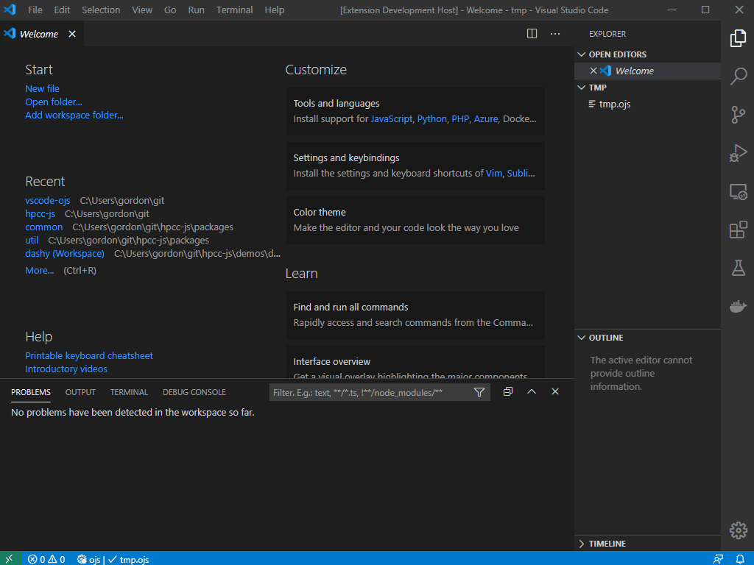The height and width of the screenshot is (565, 754).
Task: Open the Docker view in activity bar
Action: 738,306
